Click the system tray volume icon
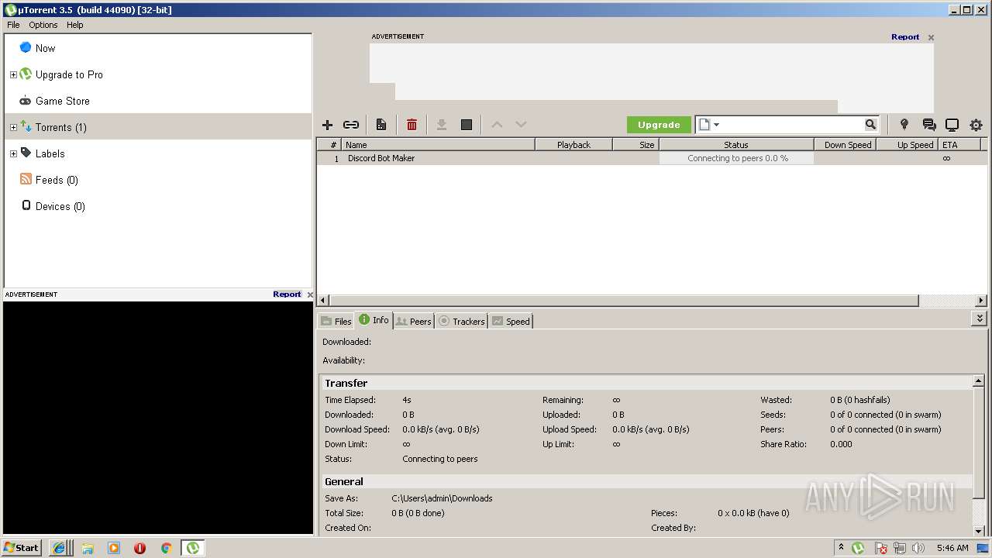This screenshot has height=558, width=992. point(918,548)
